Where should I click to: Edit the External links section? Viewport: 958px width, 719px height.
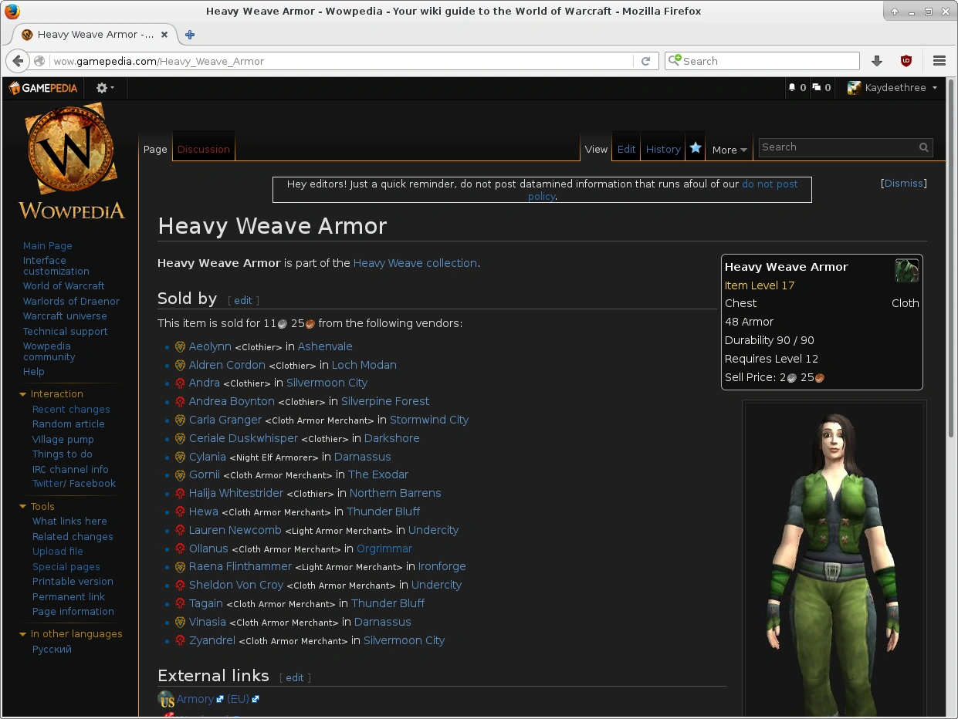295,678
